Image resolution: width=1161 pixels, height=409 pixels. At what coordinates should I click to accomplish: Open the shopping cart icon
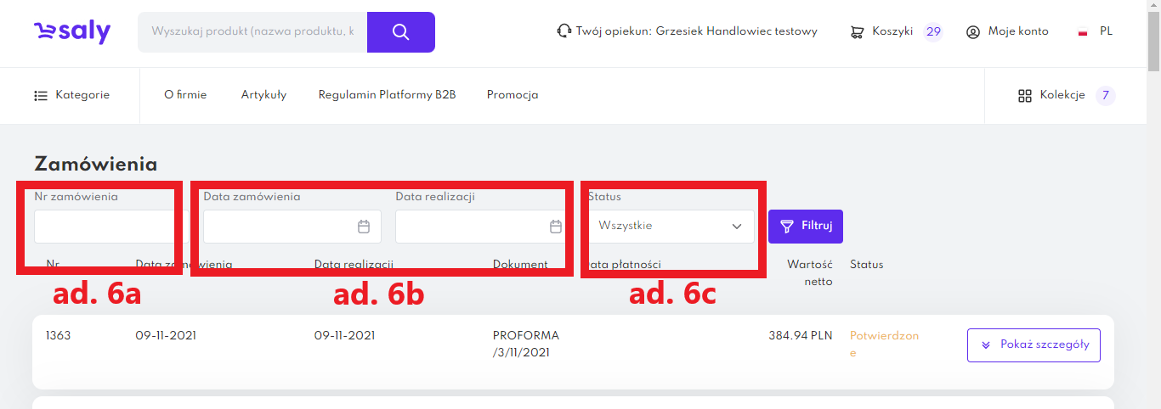tap(857, 32)
